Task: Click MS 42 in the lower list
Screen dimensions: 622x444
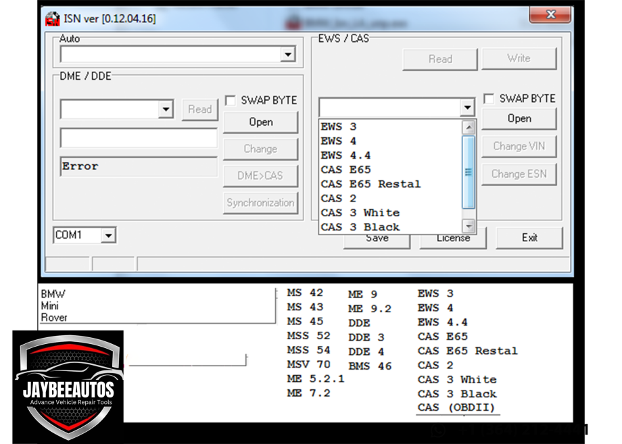Action: [305, 293]
